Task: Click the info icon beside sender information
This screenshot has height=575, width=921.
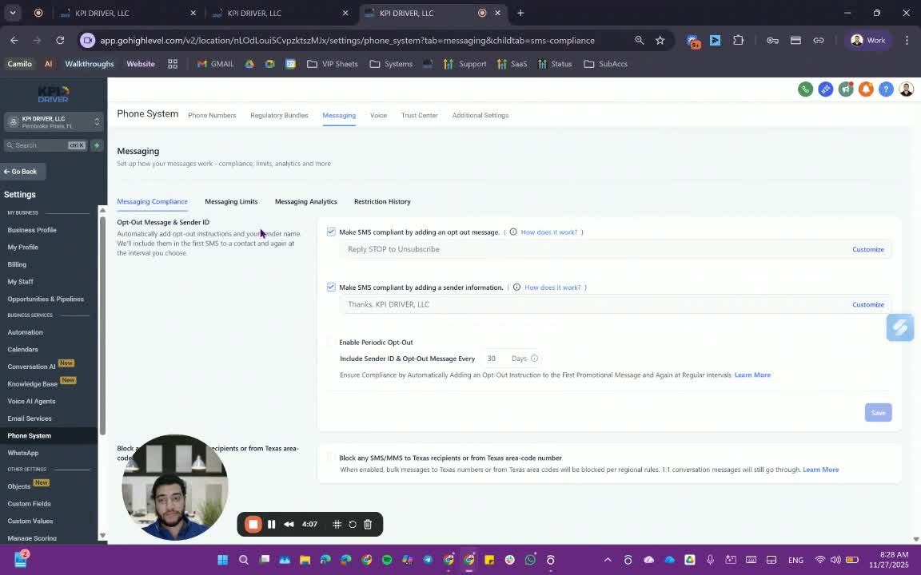Action: pyautogui.click(x=516, y=287)
